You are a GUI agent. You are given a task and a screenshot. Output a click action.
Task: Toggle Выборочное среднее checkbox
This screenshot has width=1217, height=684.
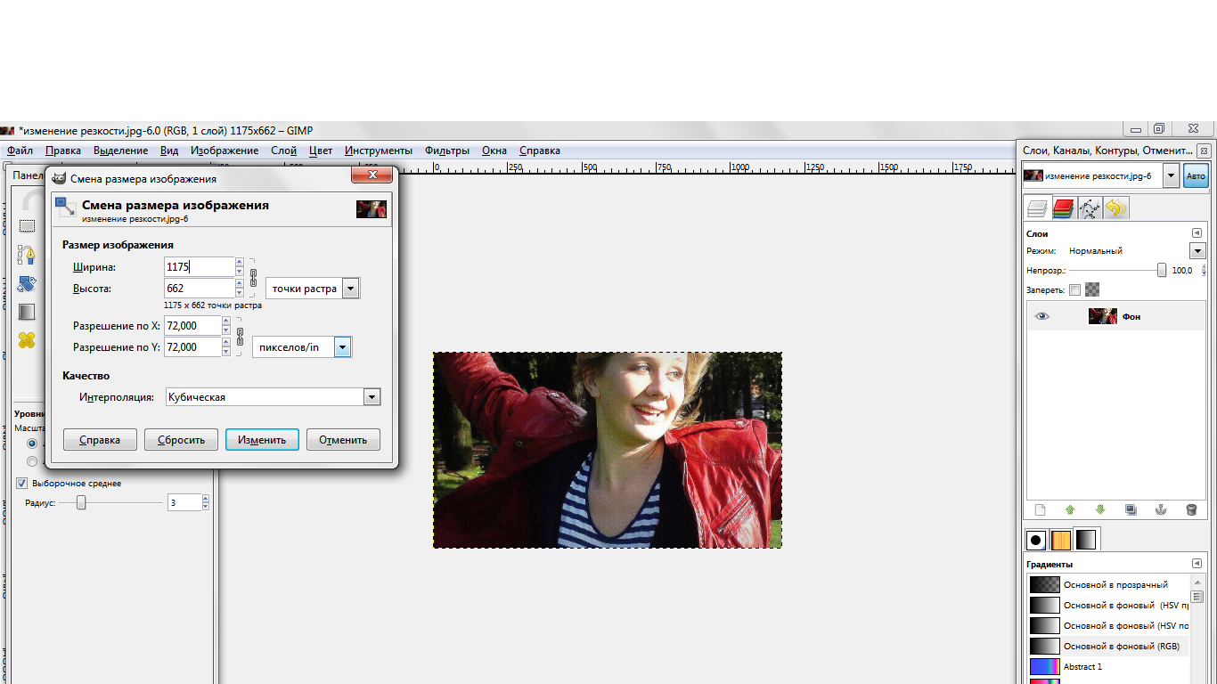click(x=22, y=484)
